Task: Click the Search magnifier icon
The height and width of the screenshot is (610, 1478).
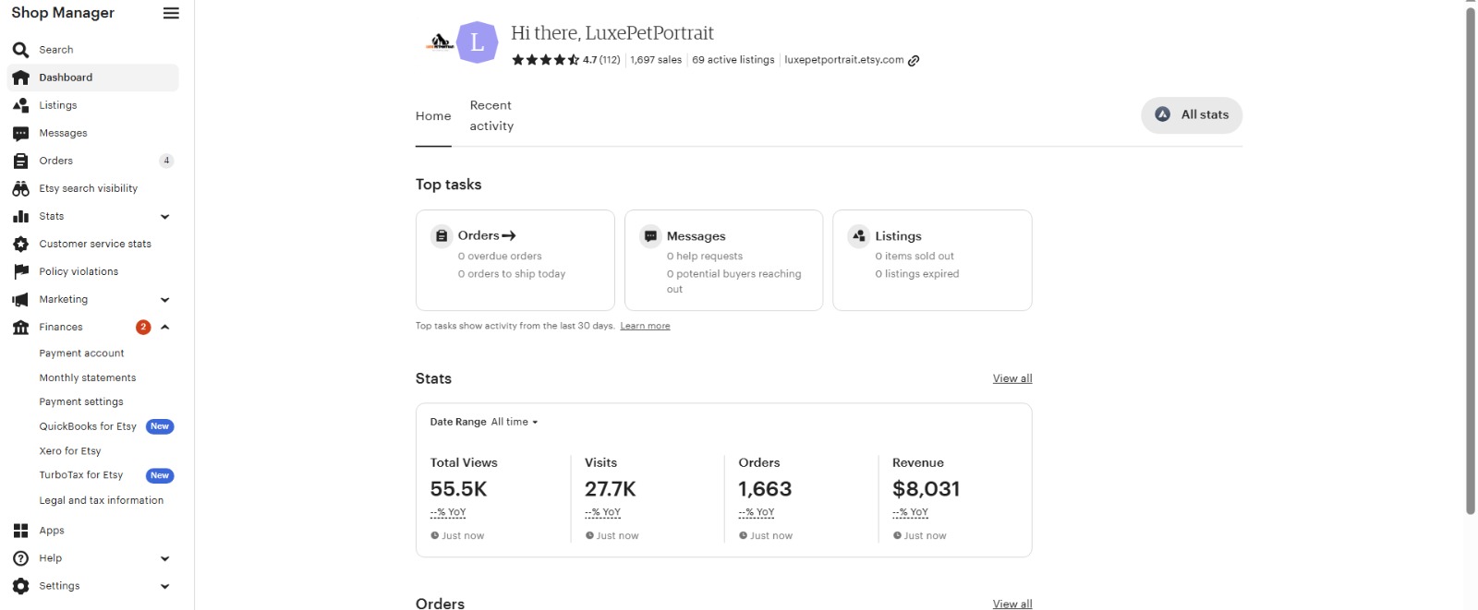Action: (x=20, y=50)
